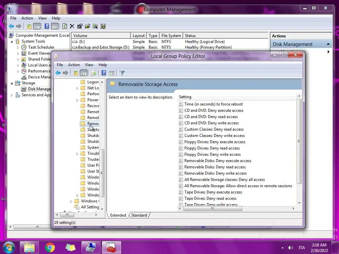The image size is (339, 254).
Task: Click Back arrow in Computer Management toolbar
Action: pyautogui.click(x=11, y=26)
